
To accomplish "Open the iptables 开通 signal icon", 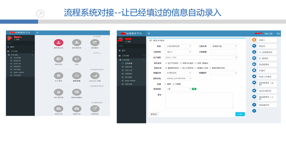I will click(x=95, y=76).
